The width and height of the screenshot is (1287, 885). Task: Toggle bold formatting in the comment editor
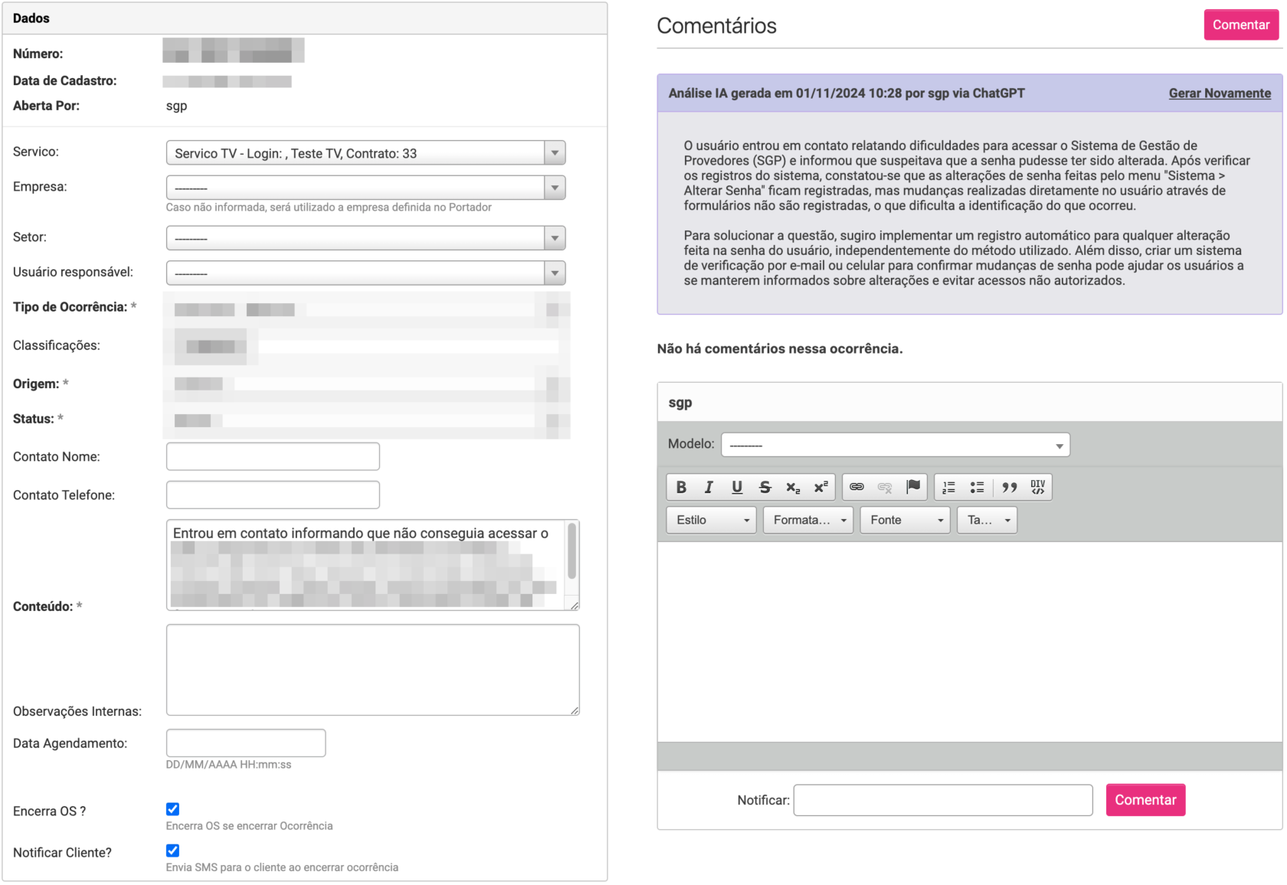682,487
